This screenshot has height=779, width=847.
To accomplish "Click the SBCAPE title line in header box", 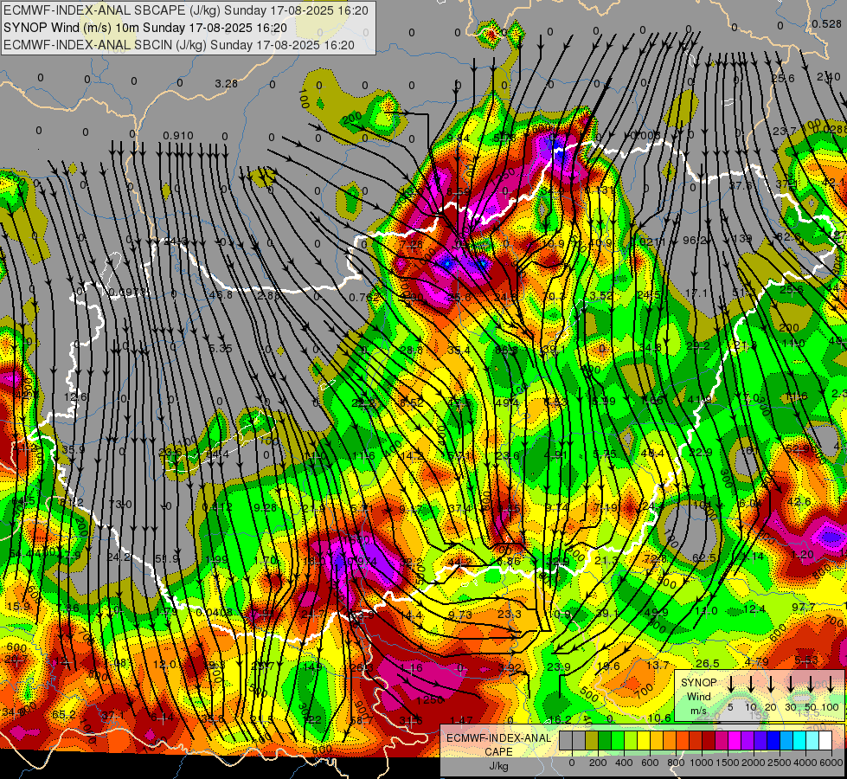I will coord(186,10).
